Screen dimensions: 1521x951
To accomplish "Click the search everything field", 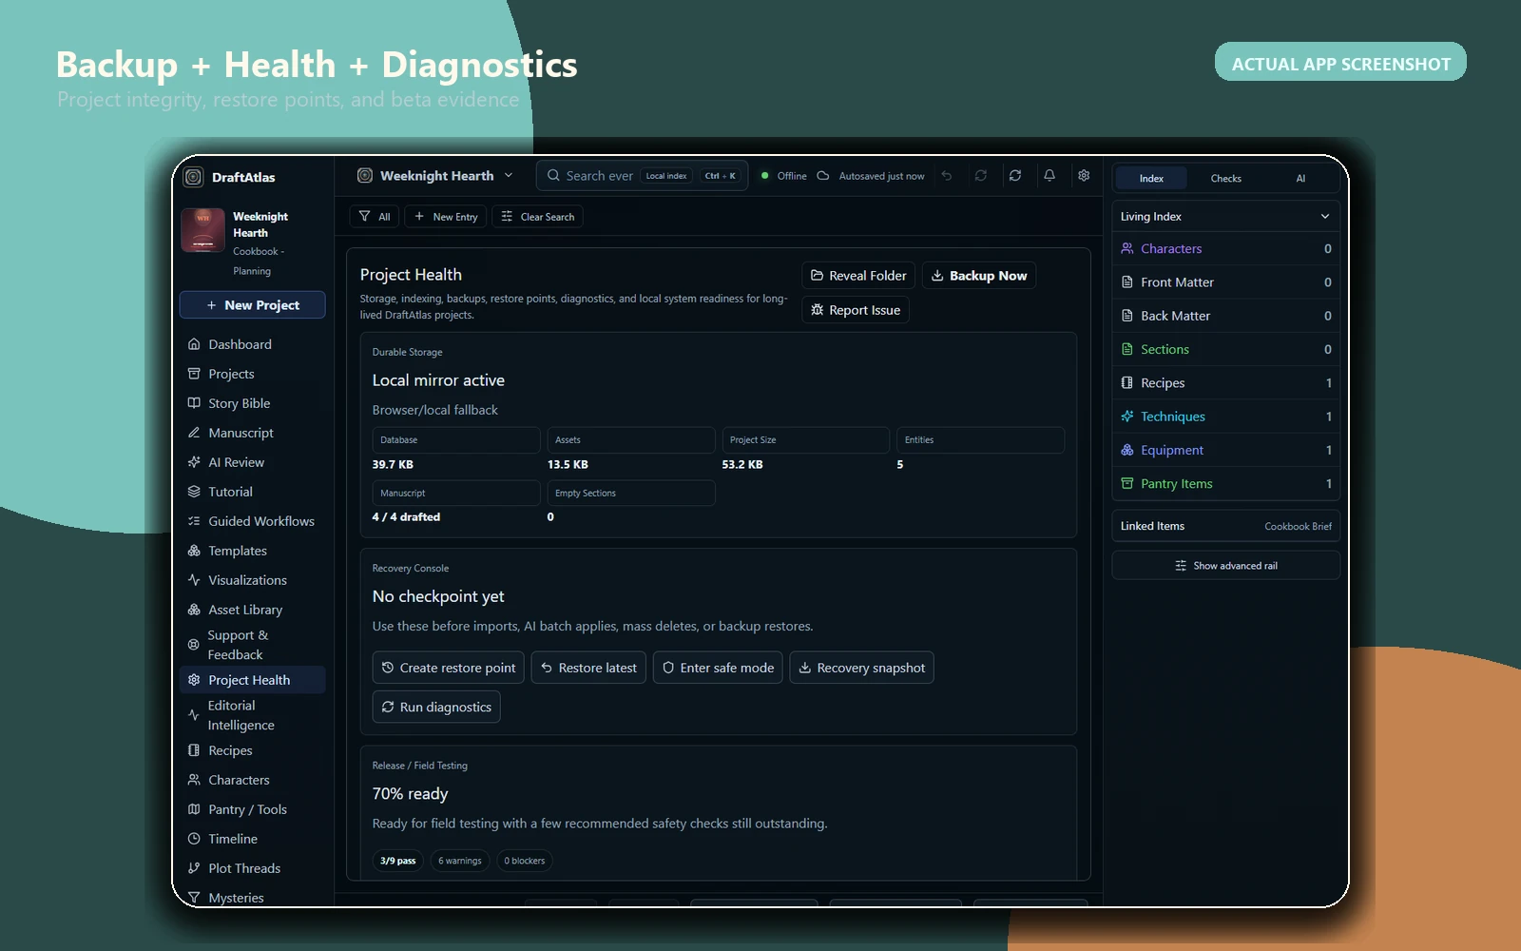I will tap(642, 176).
